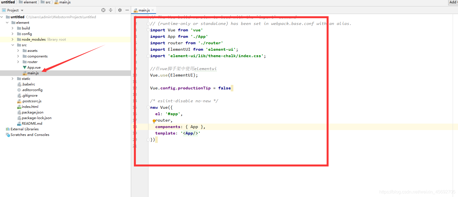Select the .postcssrc.js file
The width and height of the screenshot is (458, 197).
pyautogui.click(x=32, y=101)
